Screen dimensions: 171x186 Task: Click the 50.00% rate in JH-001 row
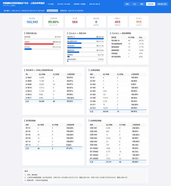coord(134,81)
